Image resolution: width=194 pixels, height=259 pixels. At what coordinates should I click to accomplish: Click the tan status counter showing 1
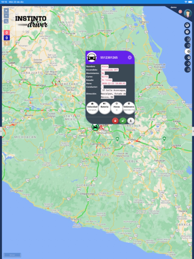7,43
